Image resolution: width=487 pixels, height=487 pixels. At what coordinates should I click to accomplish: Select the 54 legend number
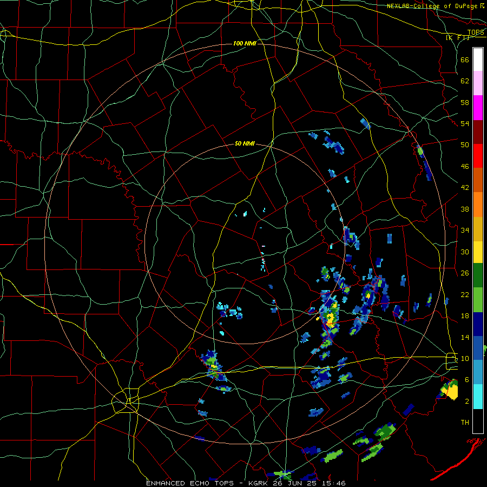point(465,123)
